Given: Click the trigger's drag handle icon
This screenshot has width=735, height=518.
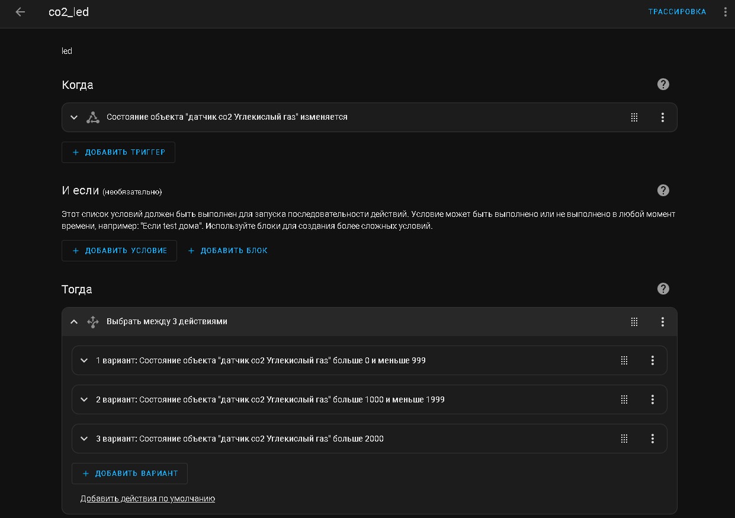Looking at the screenshot, I should pos(634,117).
